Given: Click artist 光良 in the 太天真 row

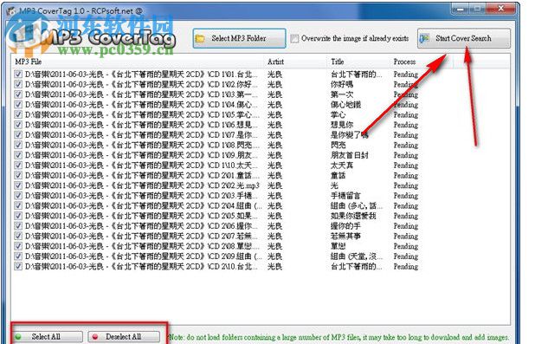Looking at the screenshot, I should [274, 166].
